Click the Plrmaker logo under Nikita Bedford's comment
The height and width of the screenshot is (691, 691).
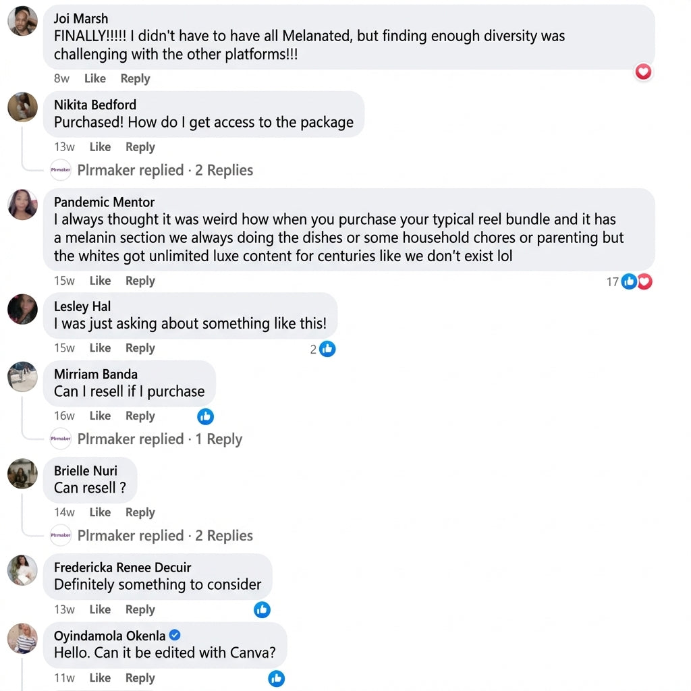[x=61, y=170]
